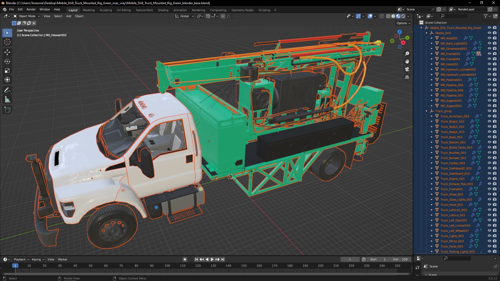Open the Keying dropdown

coord(38,259)
